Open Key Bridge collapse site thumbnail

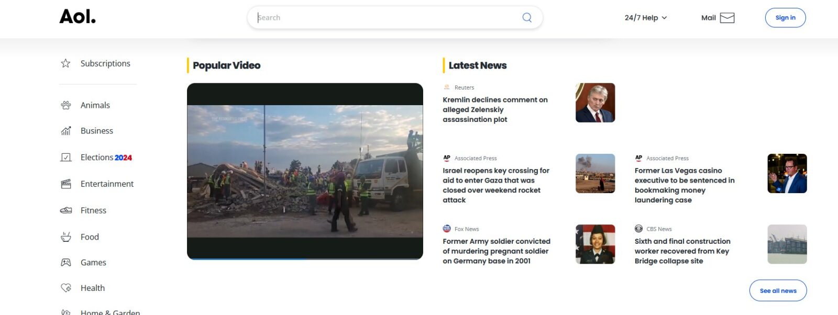[x=787, y=244]
